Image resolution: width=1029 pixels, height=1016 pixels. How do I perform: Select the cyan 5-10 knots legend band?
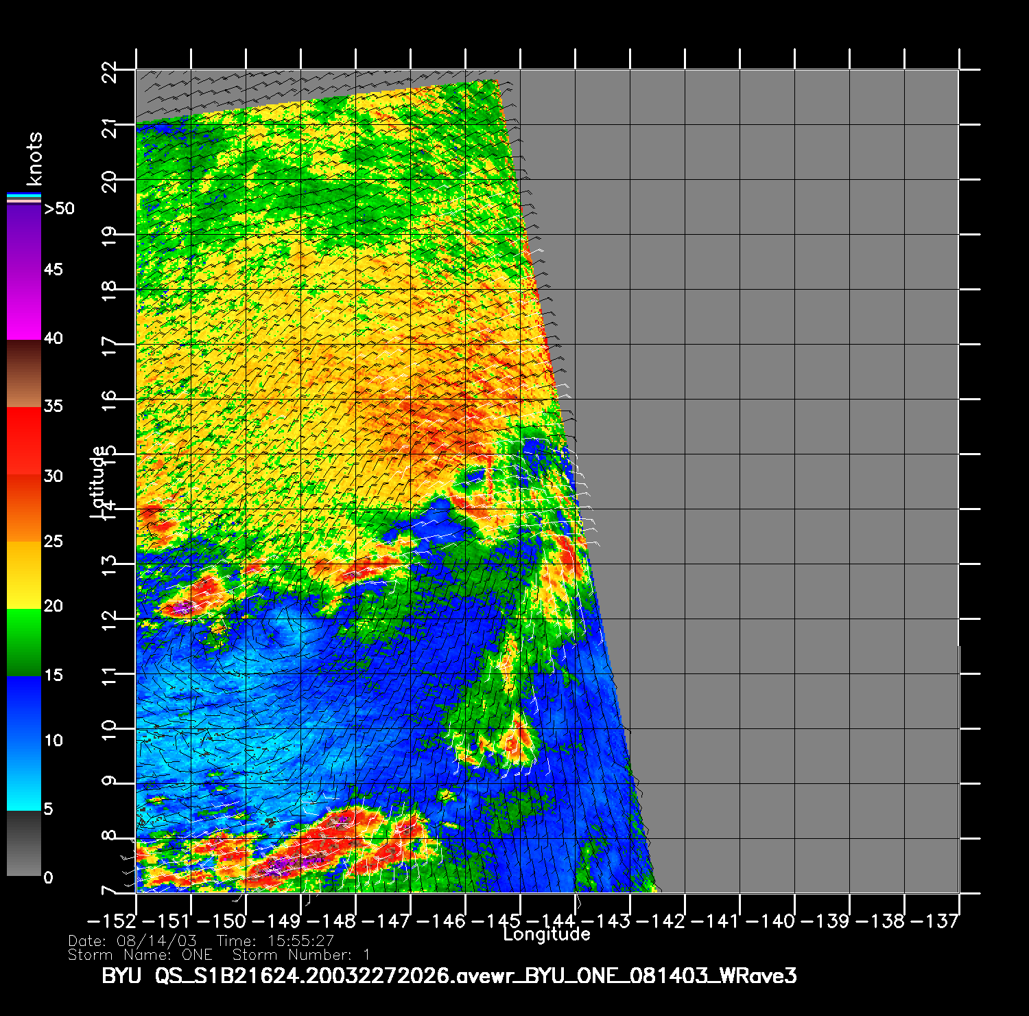click(x=24, y=776)
